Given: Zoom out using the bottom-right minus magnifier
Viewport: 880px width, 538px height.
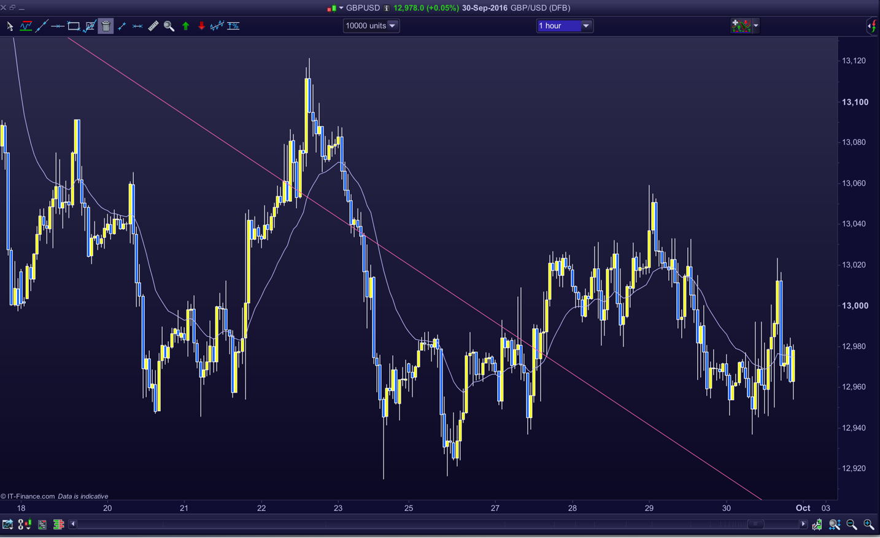Looking at the screenshot, I should pos(852,525).
